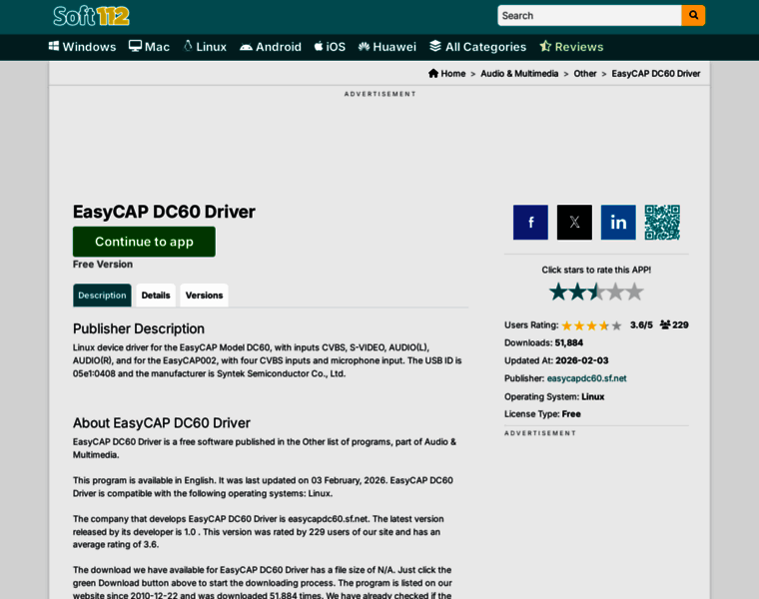759x599 pixels.
Task: Open the Android category
Action: [x=271, y=47]
